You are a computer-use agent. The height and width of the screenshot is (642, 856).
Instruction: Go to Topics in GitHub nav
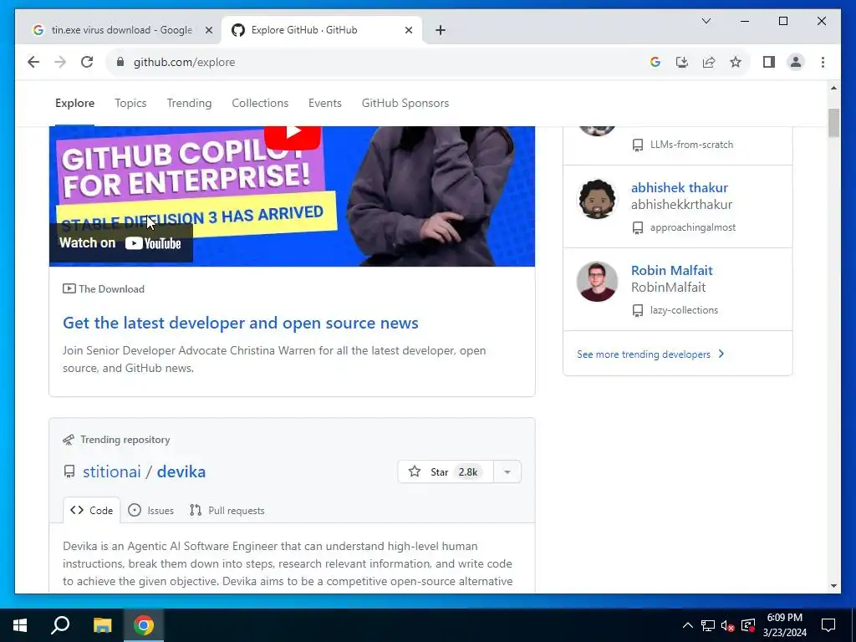coord(130,103)
